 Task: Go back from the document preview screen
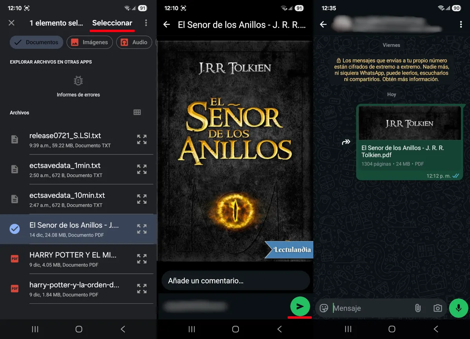(166, 25)
